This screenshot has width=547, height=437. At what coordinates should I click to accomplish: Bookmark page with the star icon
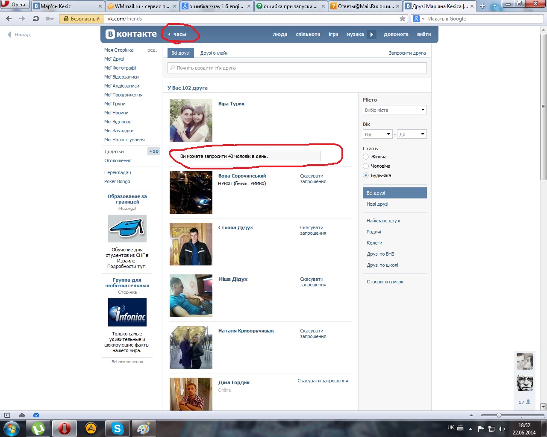click(x=403, y=19)
